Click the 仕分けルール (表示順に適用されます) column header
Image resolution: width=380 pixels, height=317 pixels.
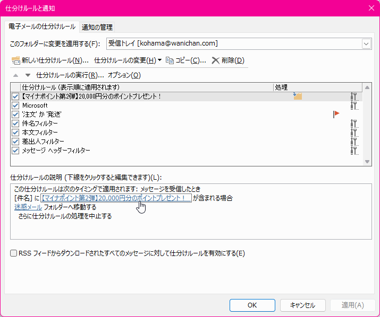point(147,87)
